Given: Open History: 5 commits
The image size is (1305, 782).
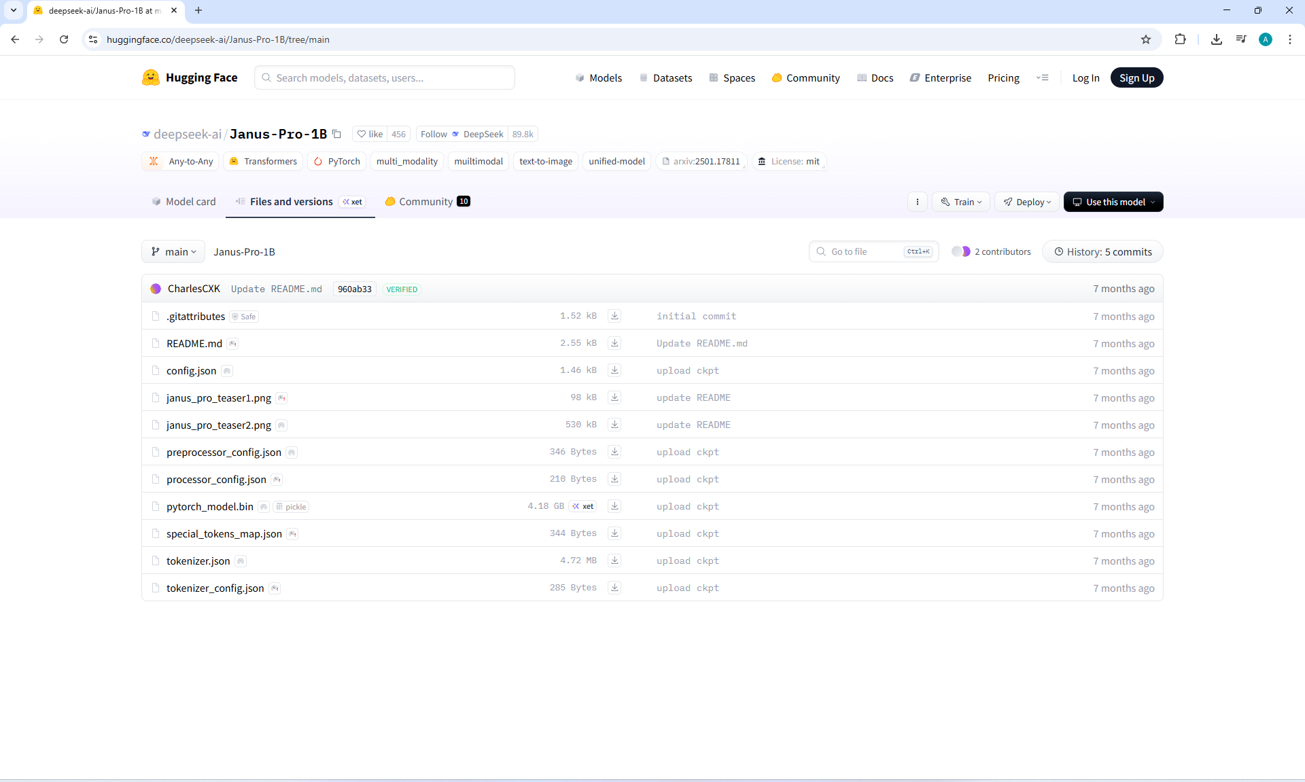Looking at the screenshot, I should pyautogui.click(x=1102, y=251).
